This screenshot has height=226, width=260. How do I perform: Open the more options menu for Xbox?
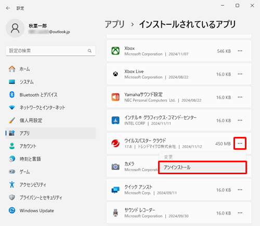(x=240, y=51)
